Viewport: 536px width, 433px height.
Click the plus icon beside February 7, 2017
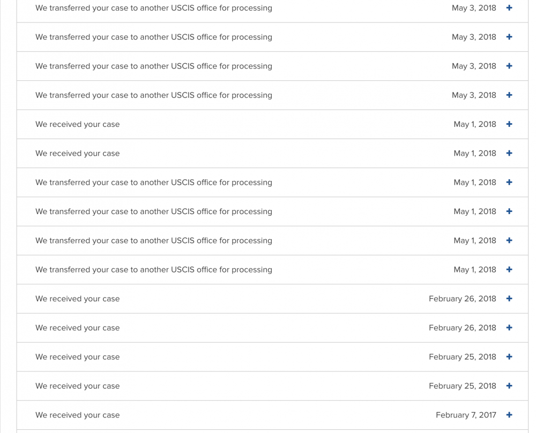coord(509,415)
